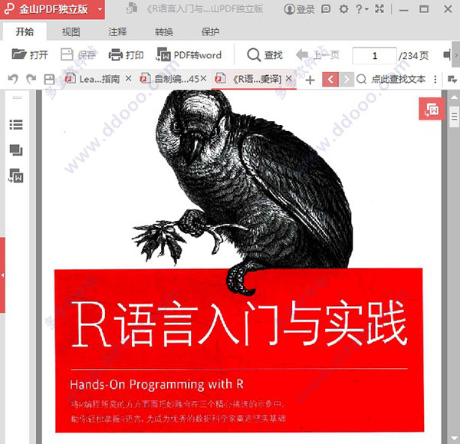460x444 pixels.
Task: Toggle fullscreen with expand arrows icon
Action: pos(379,9)
